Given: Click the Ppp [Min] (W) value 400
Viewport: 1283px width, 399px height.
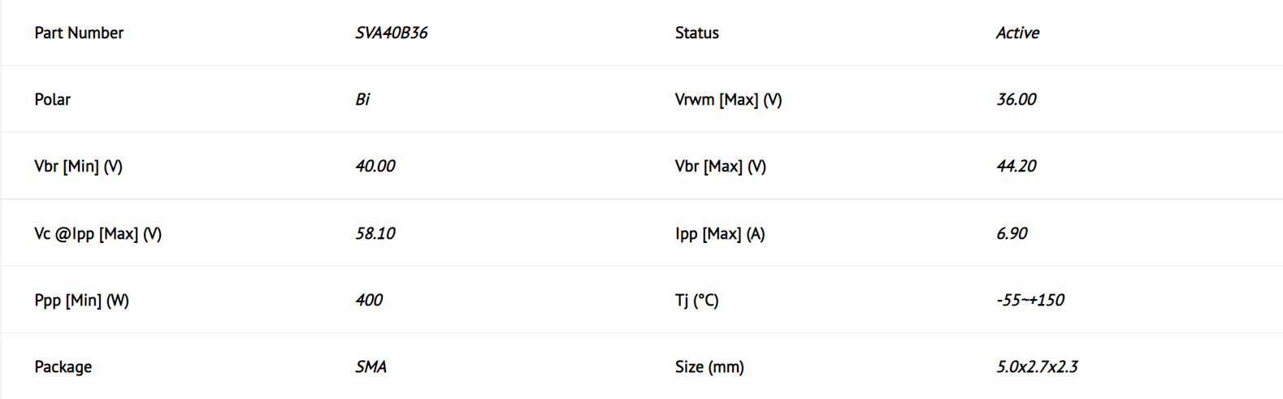Looking at the screenshot, I should pos(369,300).
